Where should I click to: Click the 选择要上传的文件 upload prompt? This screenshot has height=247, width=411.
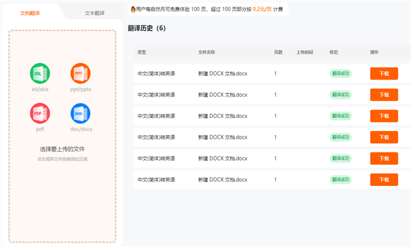click(x=62, y=149)
